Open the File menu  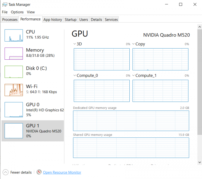5,12
